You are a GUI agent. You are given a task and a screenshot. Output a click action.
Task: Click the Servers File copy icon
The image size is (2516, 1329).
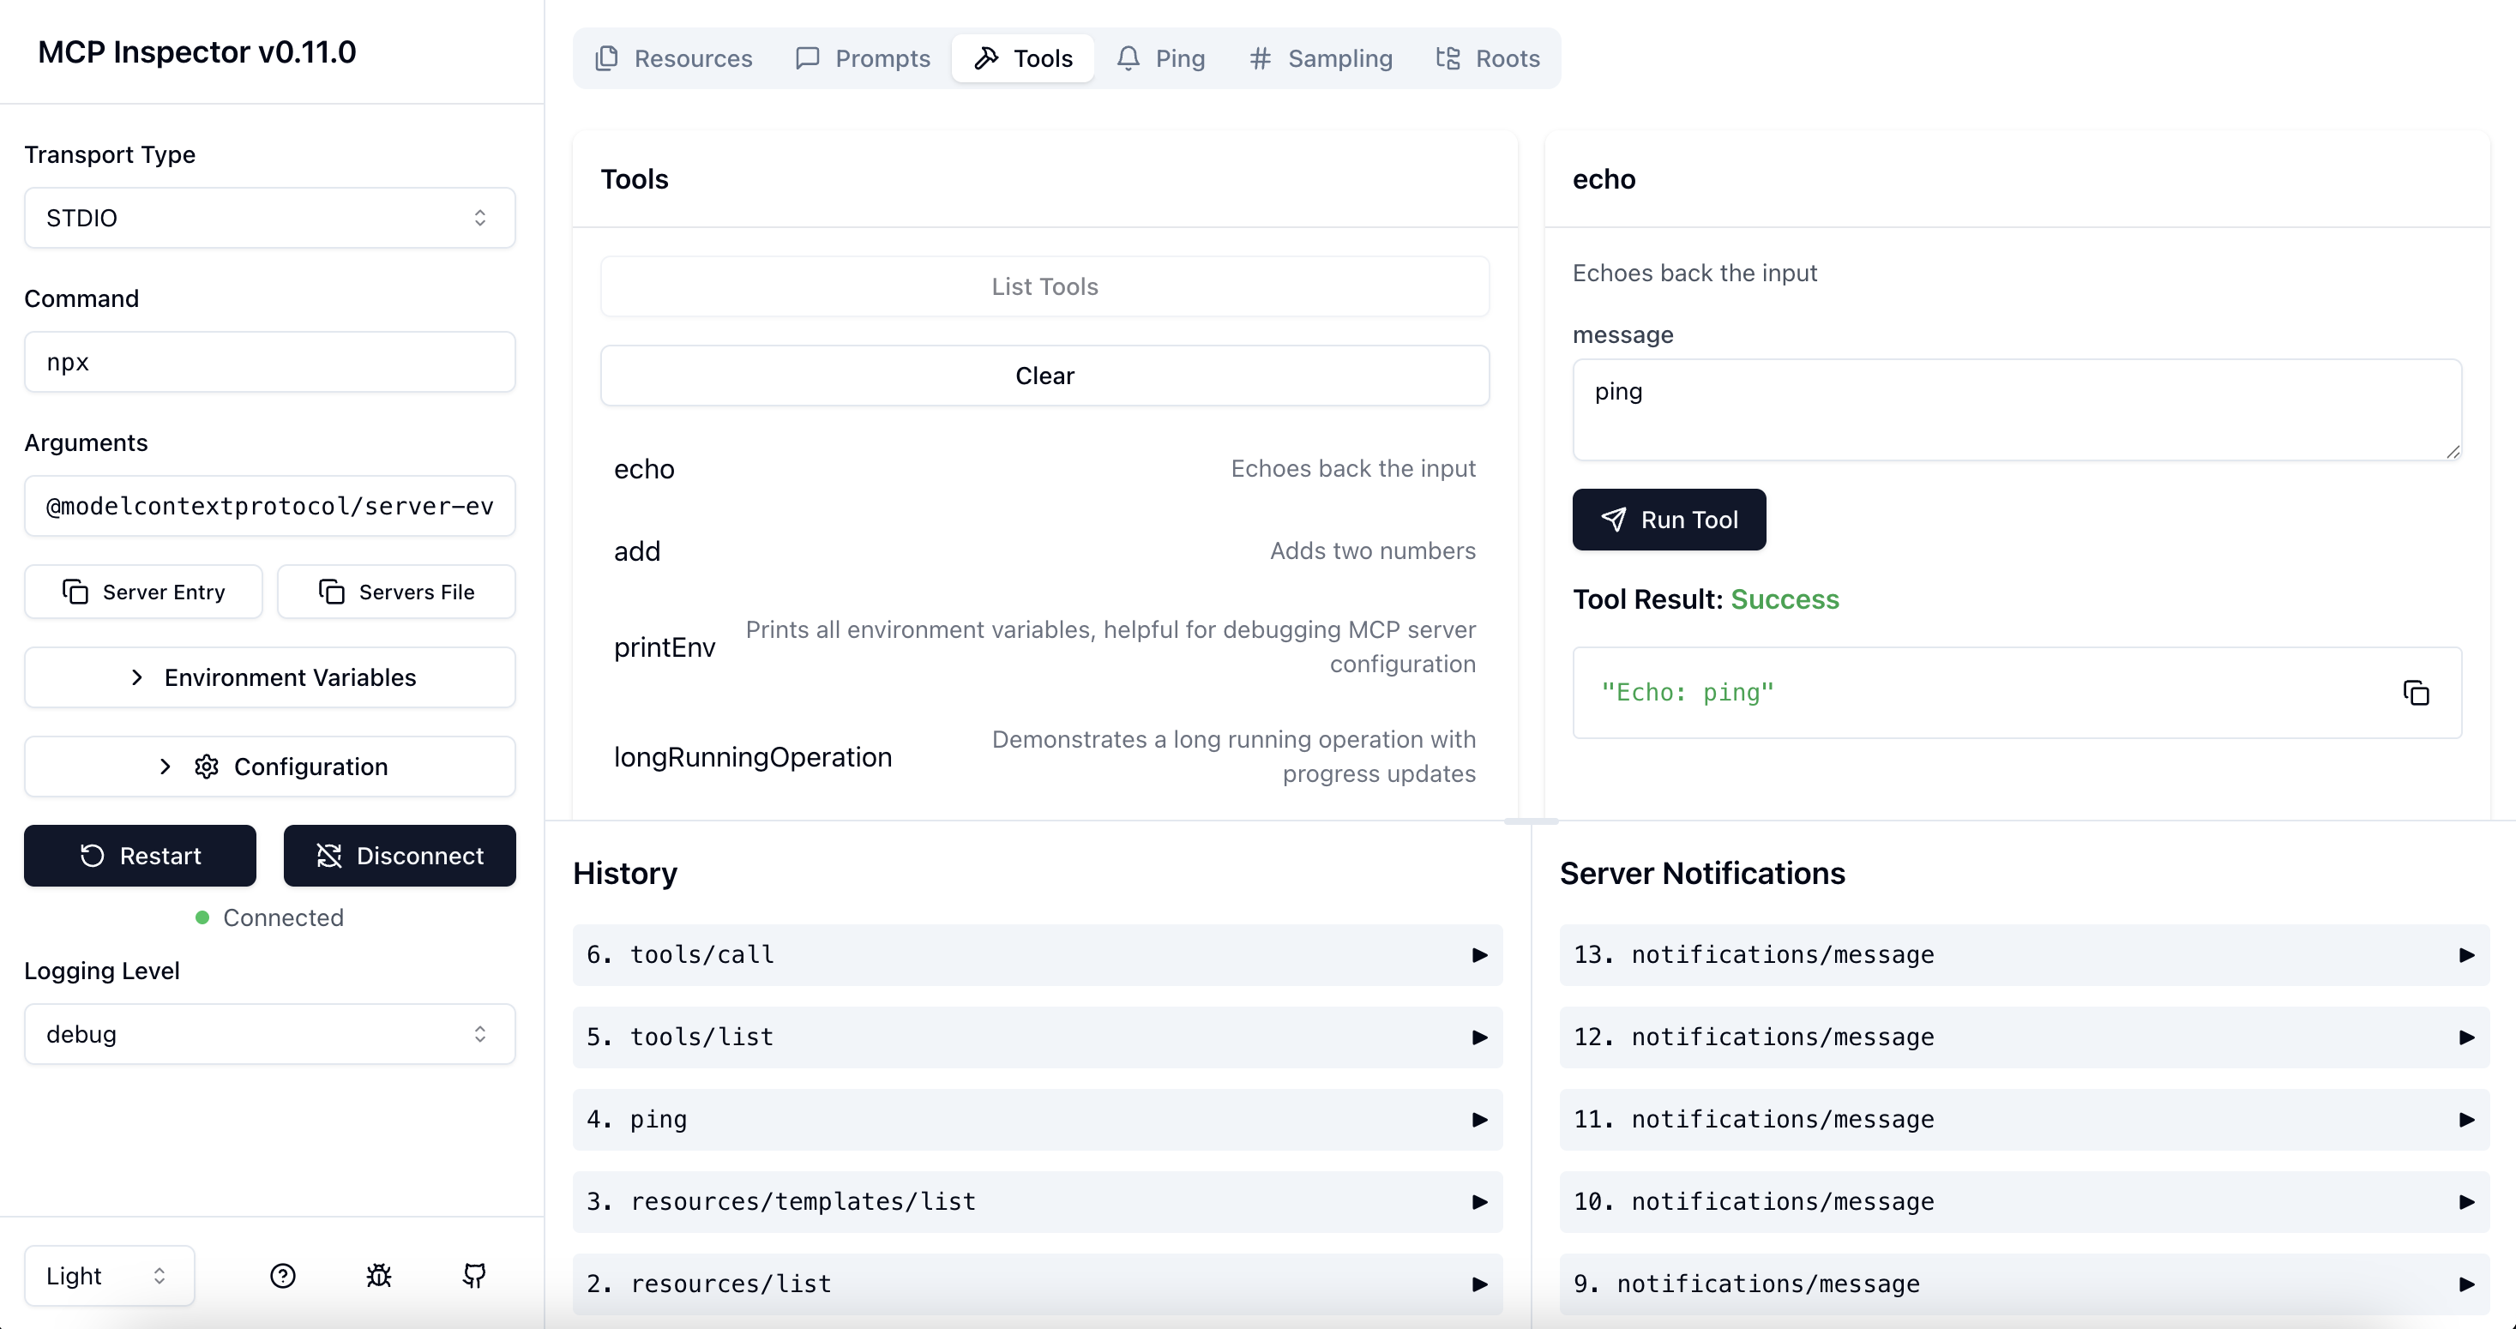pos(332,591)
